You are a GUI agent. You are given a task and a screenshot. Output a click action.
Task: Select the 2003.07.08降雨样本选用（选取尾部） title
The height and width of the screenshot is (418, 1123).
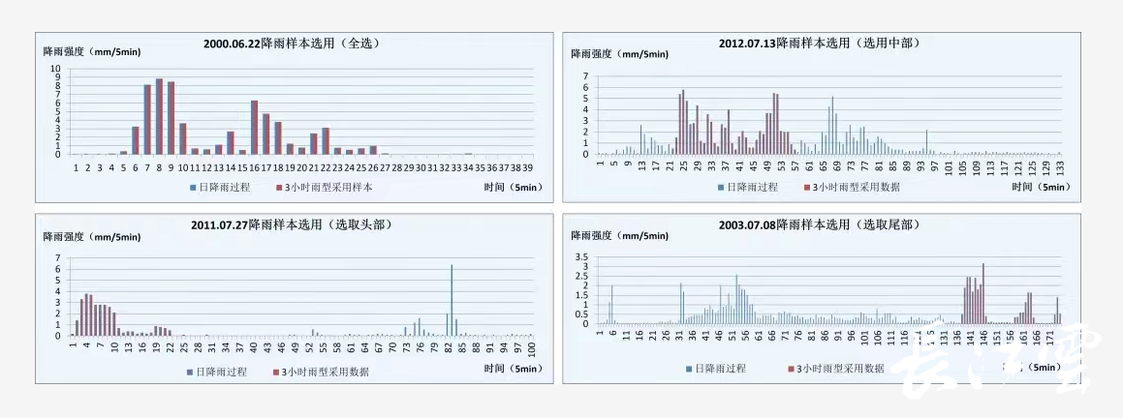(x=819, y=224)
